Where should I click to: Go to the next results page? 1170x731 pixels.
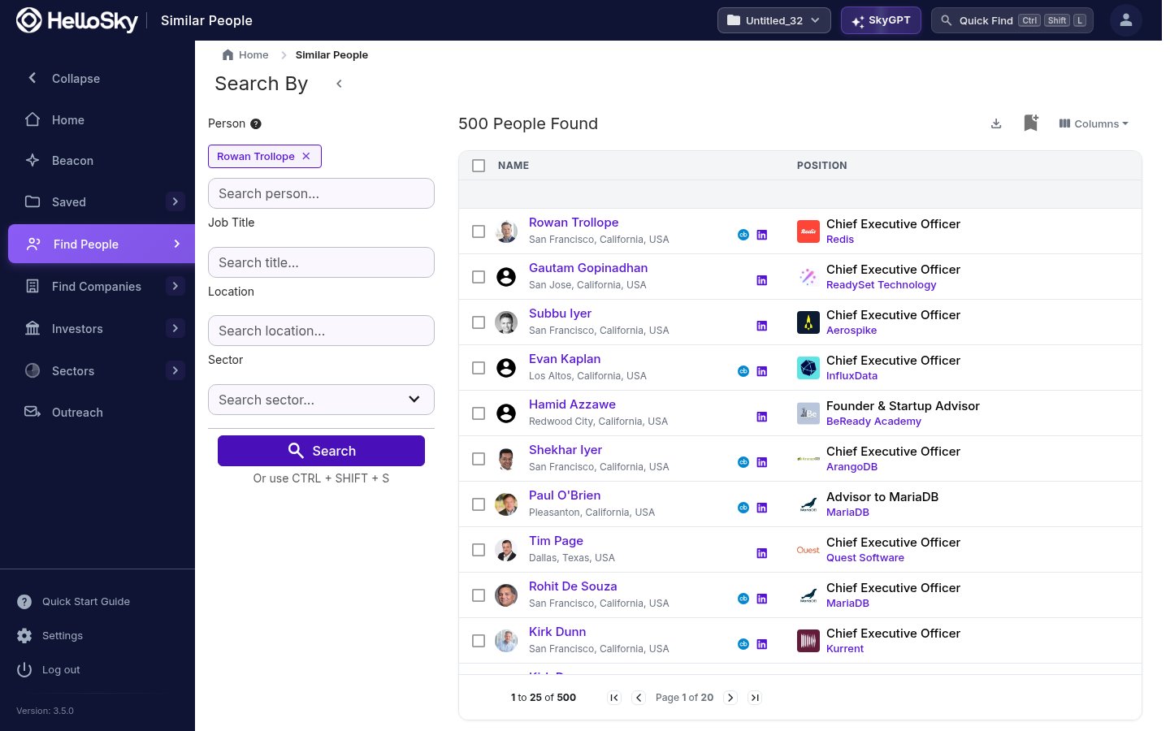coord(730,698)
